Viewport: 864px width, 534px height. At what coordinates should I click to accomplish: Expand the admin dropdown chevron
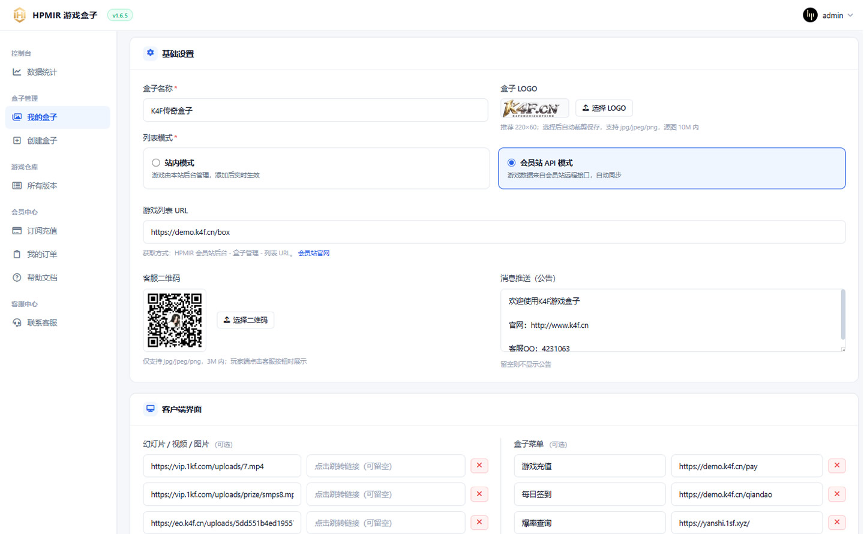(850, 16)
